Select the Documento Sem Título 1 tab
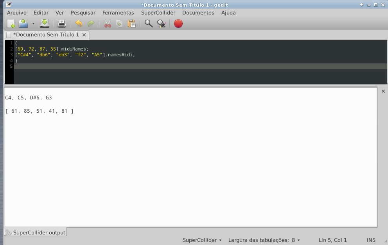This screenshot has height=245, width=388. pos(46,35)
